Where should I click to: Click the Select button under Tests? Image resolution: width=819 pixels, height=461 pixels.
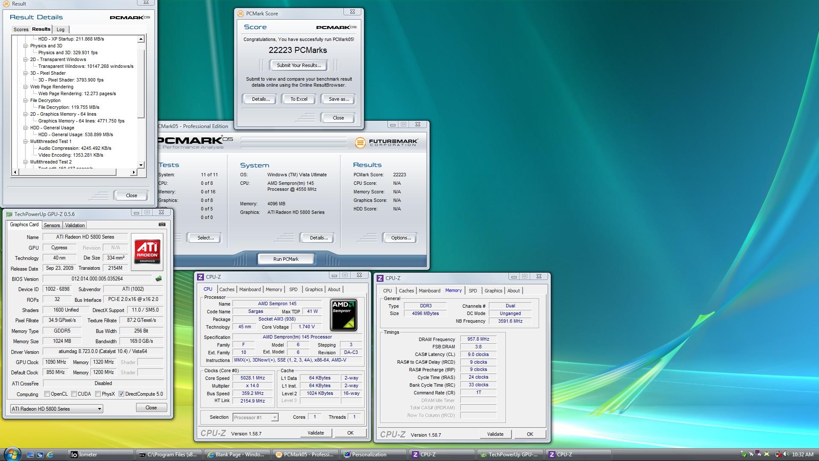205,238
